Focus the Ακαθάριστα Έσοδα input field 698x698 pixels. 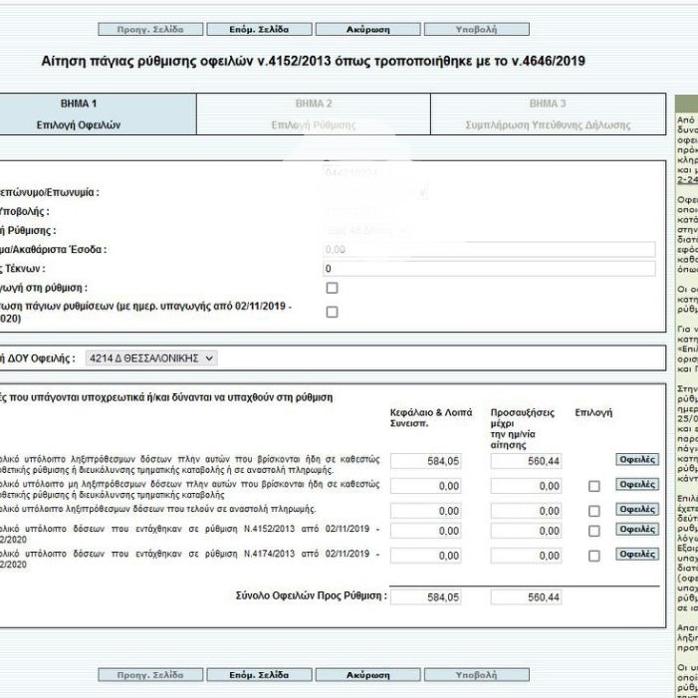pos(489,249)
